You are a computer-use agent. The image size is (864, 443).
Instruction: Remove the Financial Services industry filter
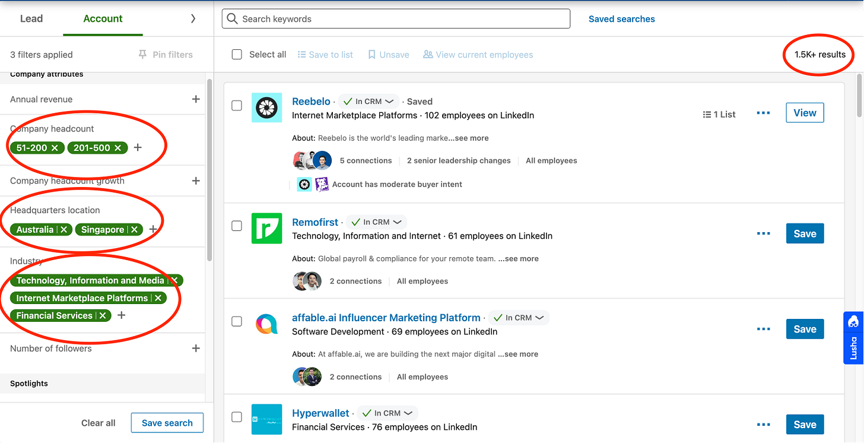click(103, 316)
